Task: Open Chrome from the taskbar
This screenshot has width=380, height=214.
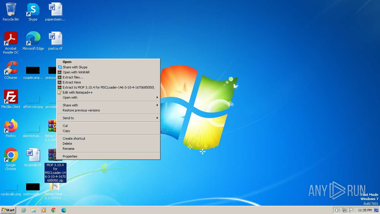Action: point(54,210)
